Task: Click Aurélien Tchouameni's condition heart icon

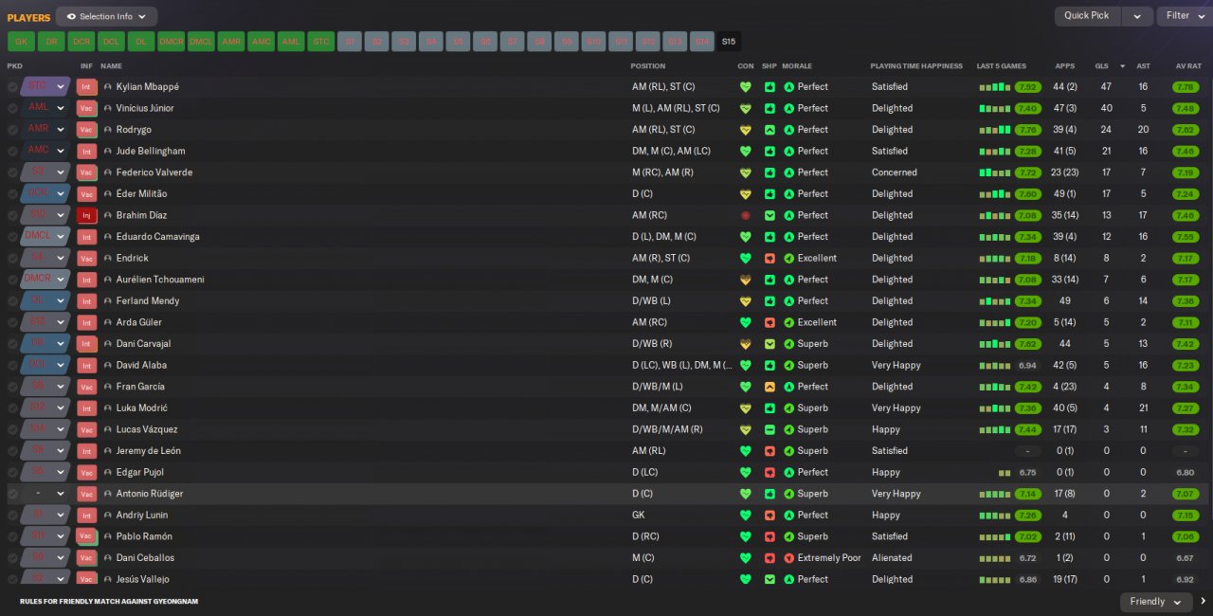Action: [745, 280]
